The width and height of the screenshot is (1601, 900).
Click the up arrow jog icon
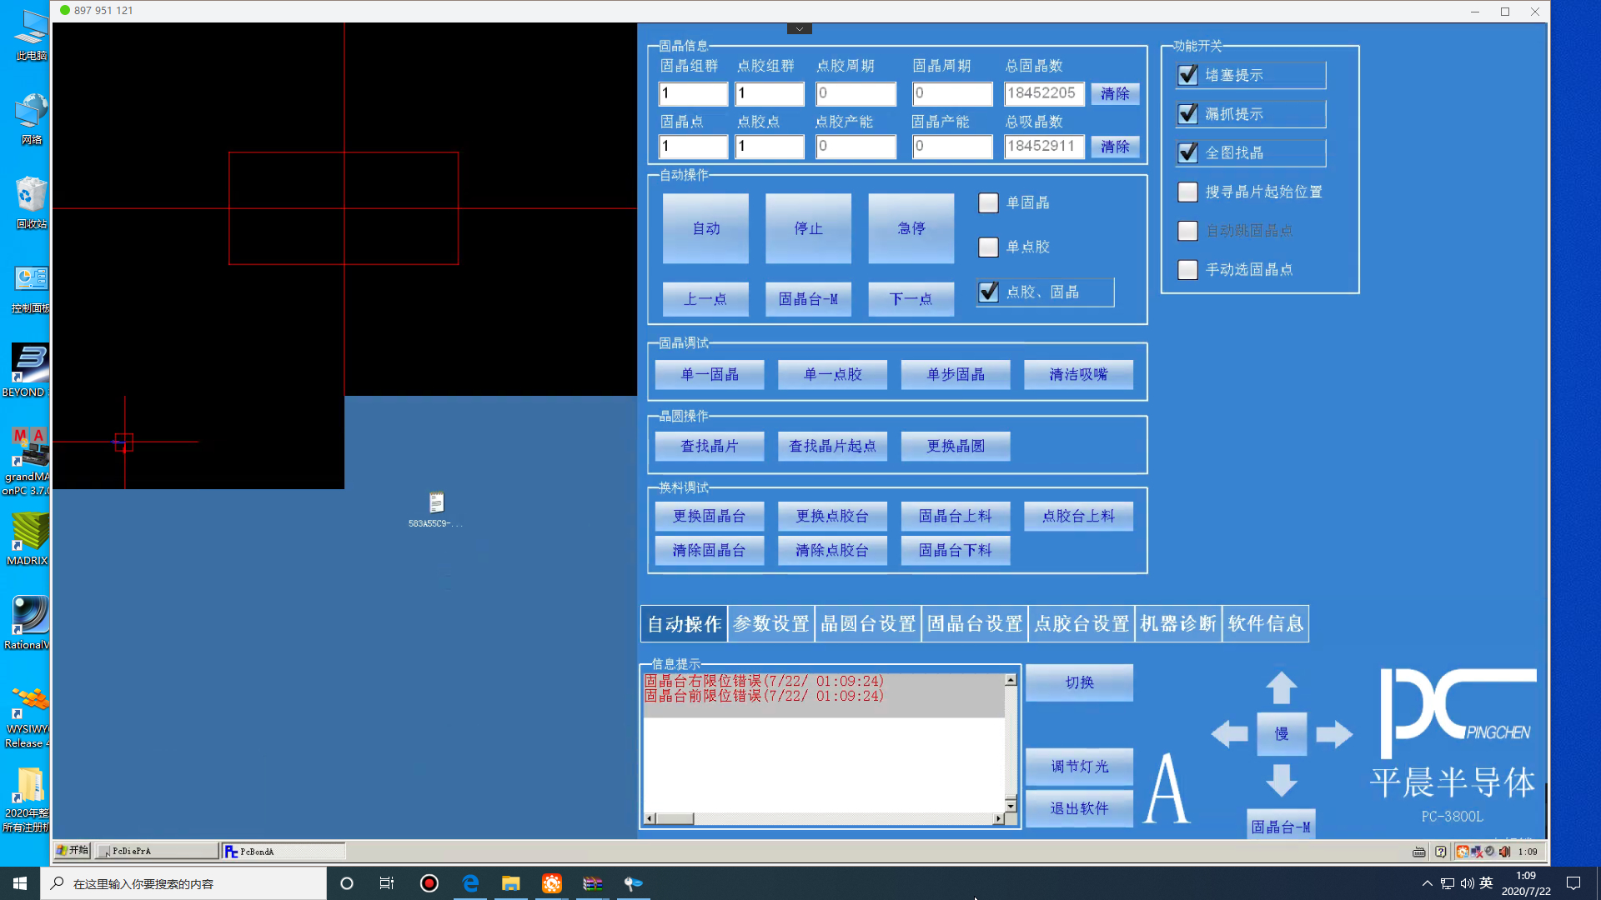(1282, 688)
